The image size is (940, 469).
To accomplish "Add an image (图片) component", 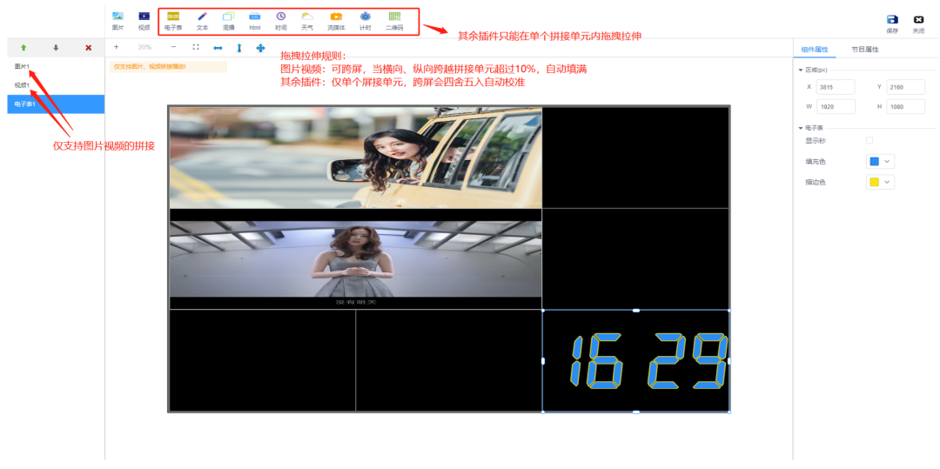I will coord(117,21).
